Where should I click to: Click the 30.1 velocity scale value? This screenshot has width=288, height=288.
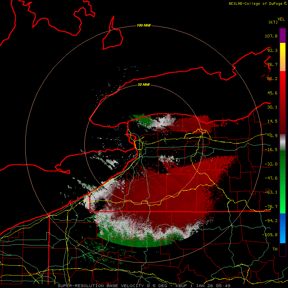coord(272,107)
